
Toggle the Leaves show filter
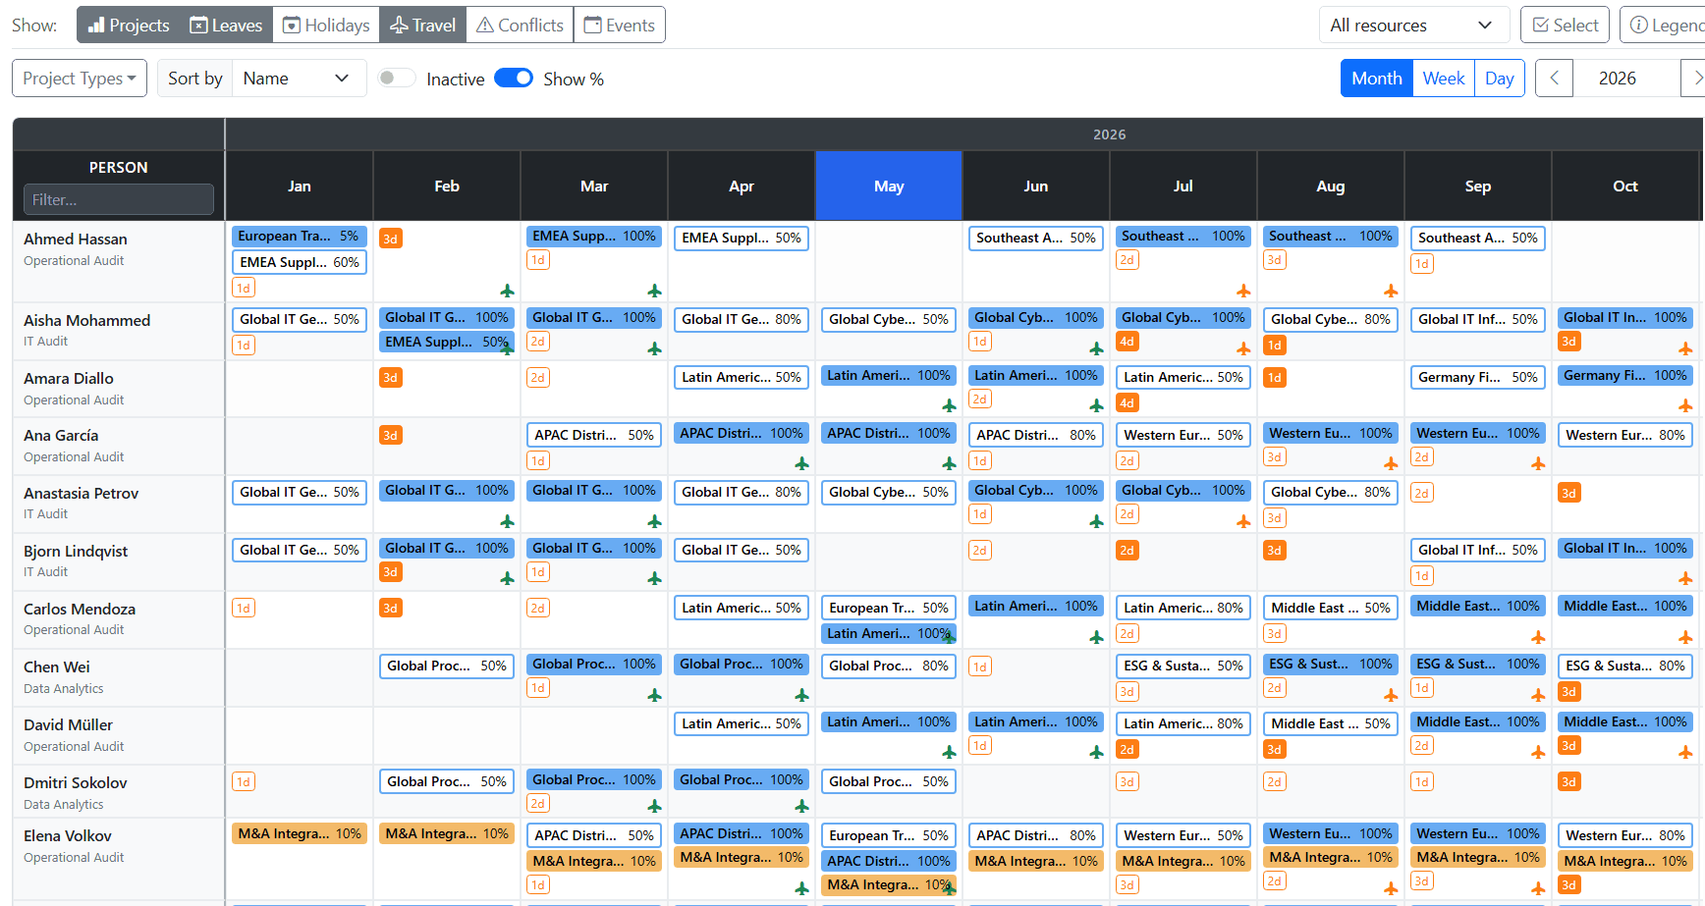point(226,25)
